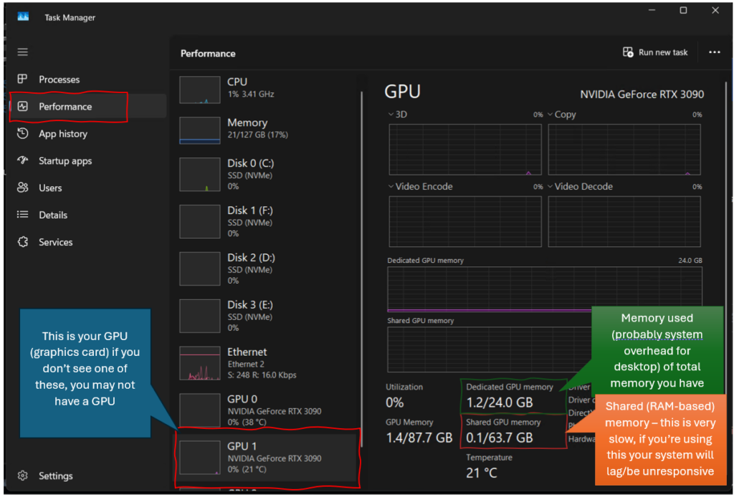Image resolution: width=734 pixels, height=497 pixels.
Task: Click the Performance page title heading
Action: click(208, 53)
